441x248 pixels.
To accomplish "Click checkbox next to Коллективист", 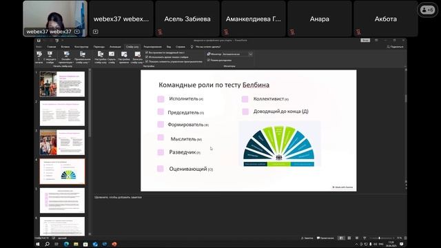I will (245, 99).
